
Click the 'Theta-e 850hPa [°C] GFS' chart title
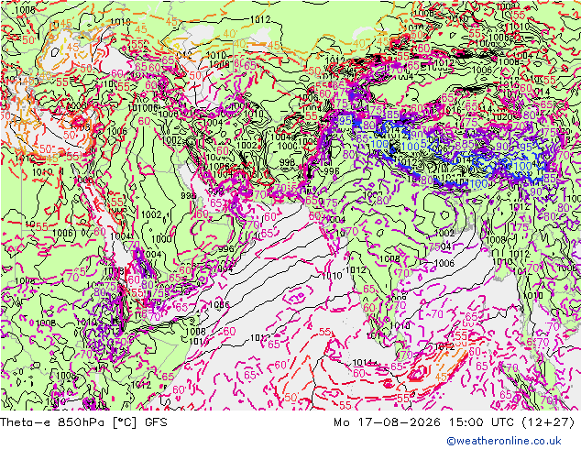click(83, 422)
